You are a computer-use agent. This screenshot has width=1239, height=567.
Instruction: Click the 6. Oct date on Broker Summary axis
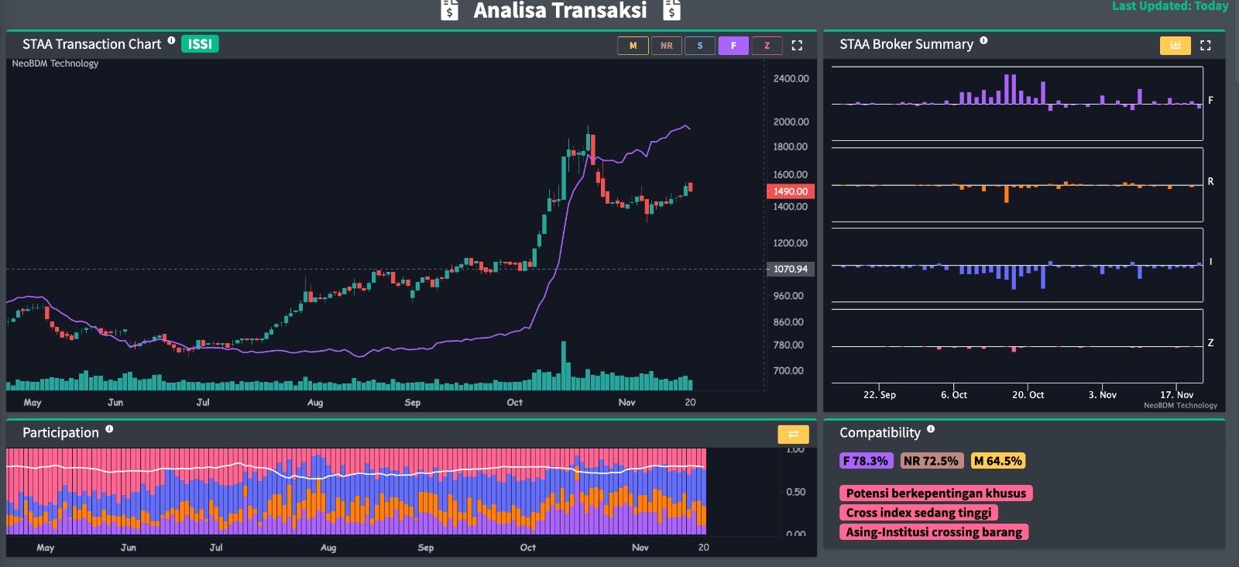pos(954,394)
